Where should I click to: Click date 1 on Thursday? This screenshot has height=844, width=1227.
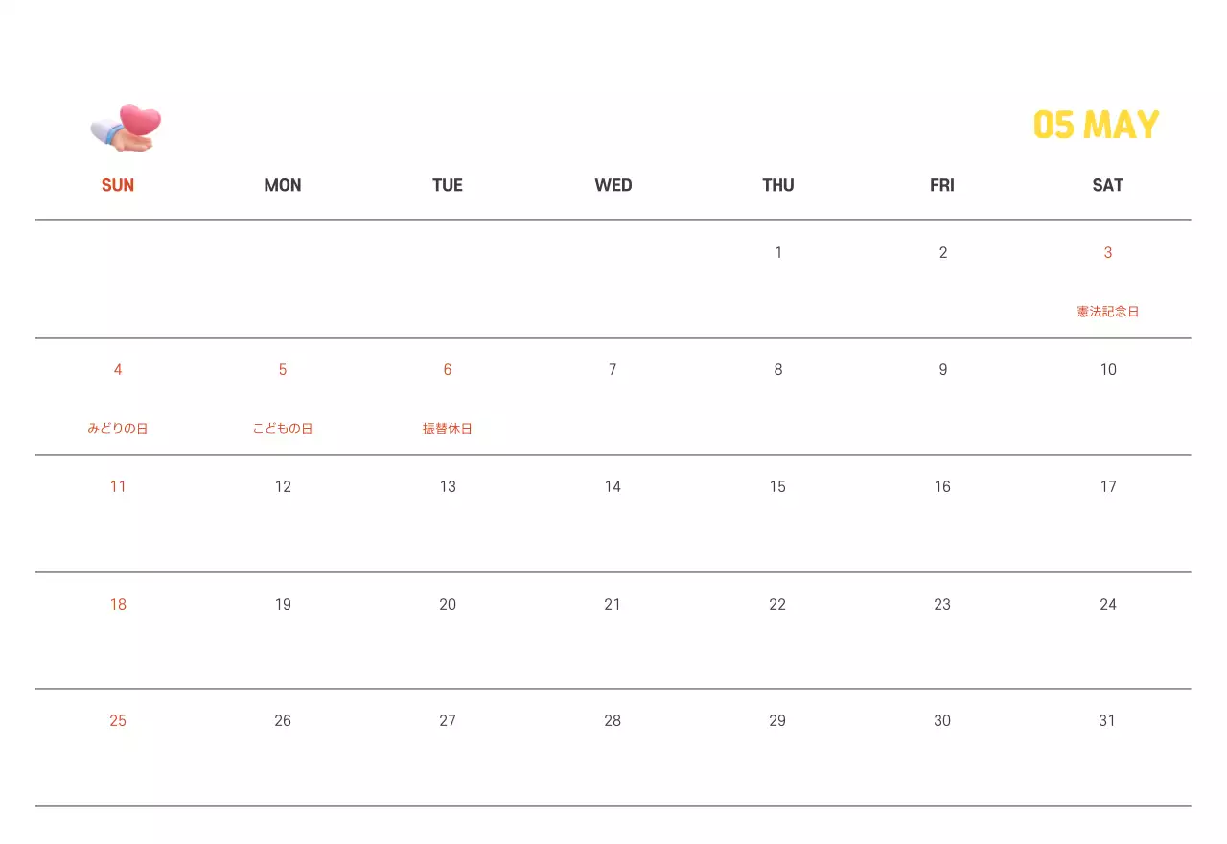click(778, 252)
